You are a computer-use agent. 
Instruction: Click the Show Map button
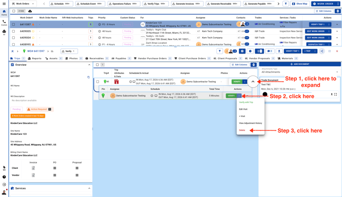click(300, 4)
